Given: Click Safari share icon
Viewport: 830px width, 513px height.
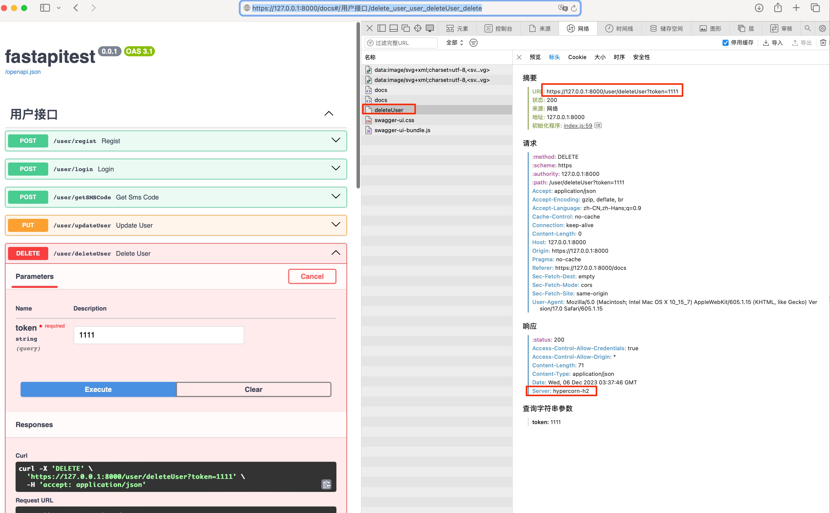Looking at the screenshot, I should coord(778,8).
